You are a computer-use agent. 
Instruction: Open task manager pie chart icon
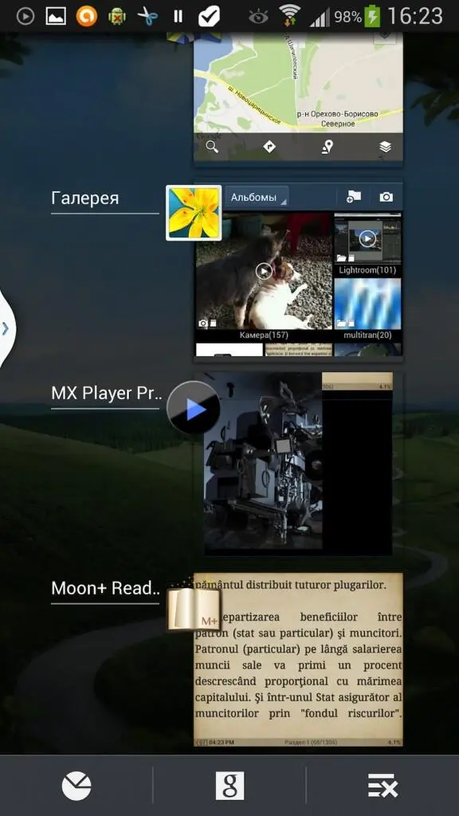pos(76,786)
